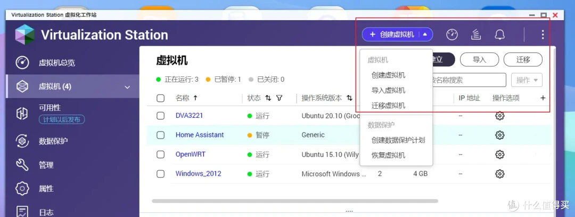This screenshot has width=575, height=217.
Task: Click the 暂停 status of Home Assistant
Action: tap(258, 135)
